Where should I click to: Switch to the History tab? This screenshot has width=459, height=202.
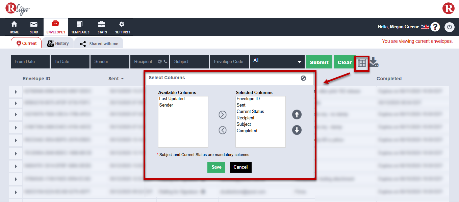point(58,43)
